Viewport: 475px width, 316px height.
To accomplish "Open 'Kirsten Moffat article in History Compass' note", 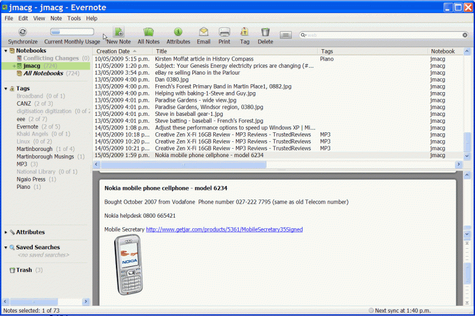I will [204, 59].
